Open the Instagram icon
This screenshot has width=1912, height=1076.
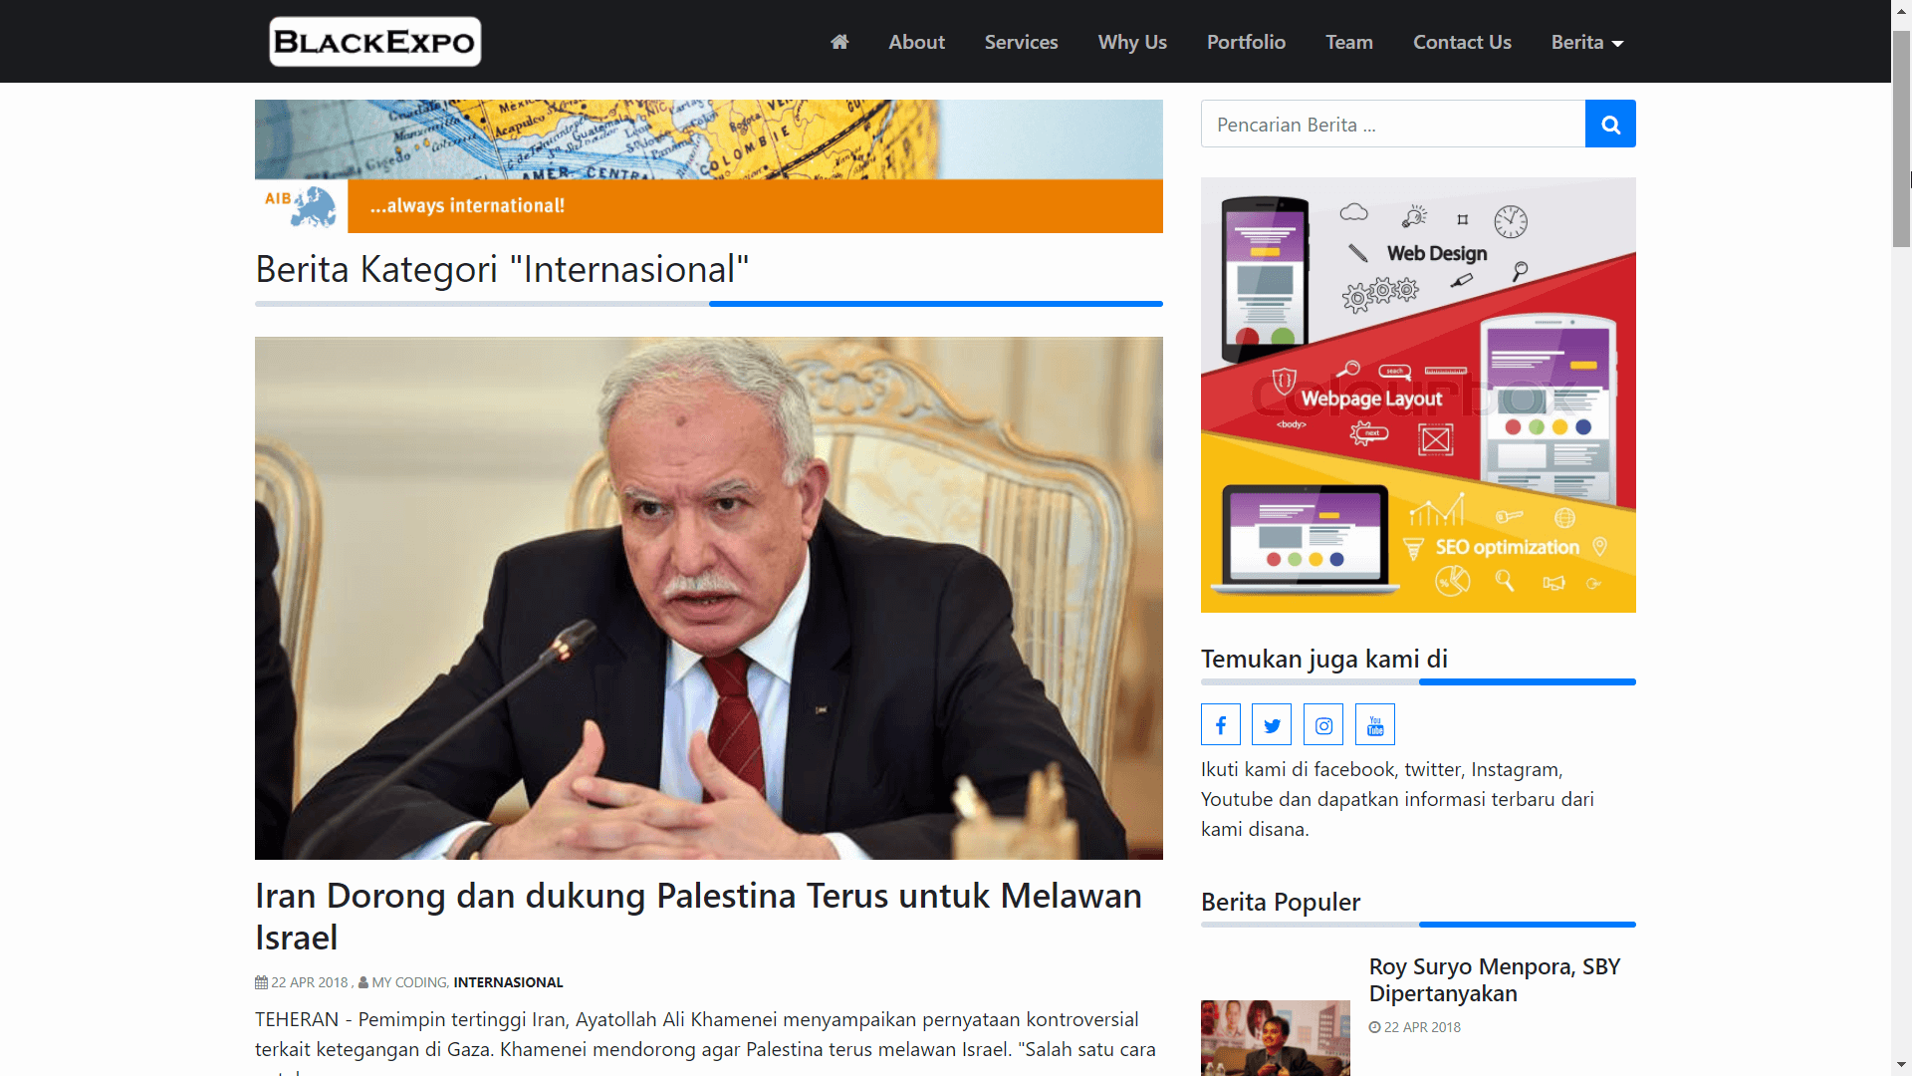tap(1323, 724)
